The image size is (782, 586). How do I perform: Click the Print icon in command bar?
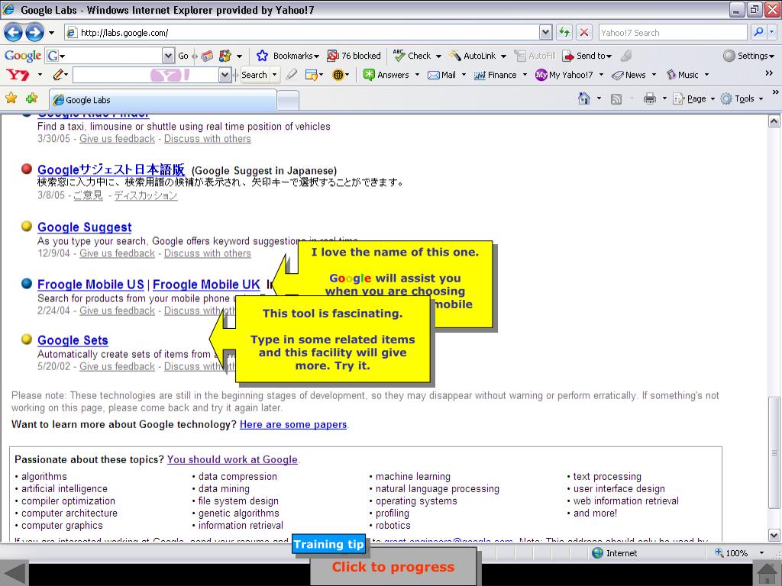click(x=649, y=98)
